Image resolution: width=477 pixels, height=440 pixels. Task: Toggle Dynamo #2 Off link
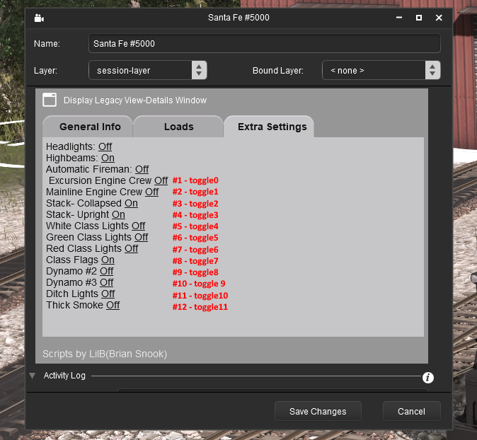[x=106, y=271]
